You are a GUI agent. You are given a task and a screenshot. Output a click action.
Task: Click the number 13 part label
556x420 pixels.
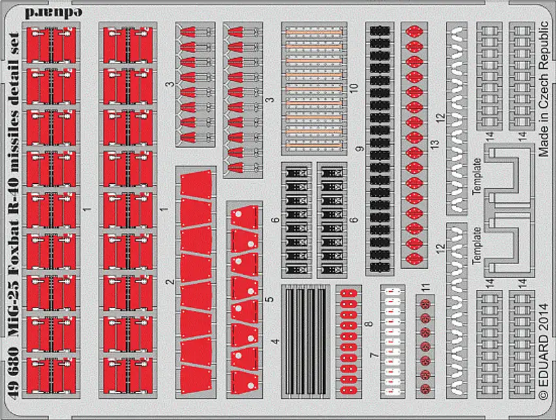tap(432, 144)
